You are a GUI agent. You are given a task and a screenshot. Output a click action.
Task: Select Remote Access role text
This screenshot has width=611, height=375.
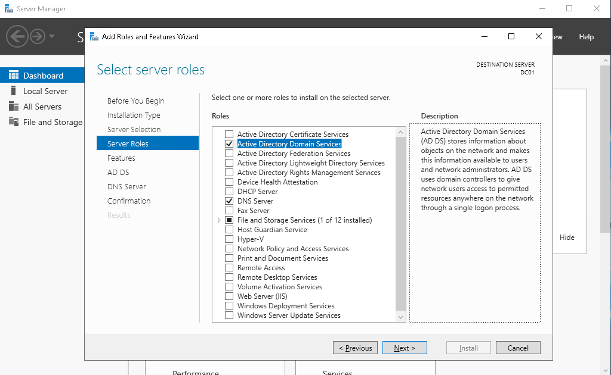[261, 268]
